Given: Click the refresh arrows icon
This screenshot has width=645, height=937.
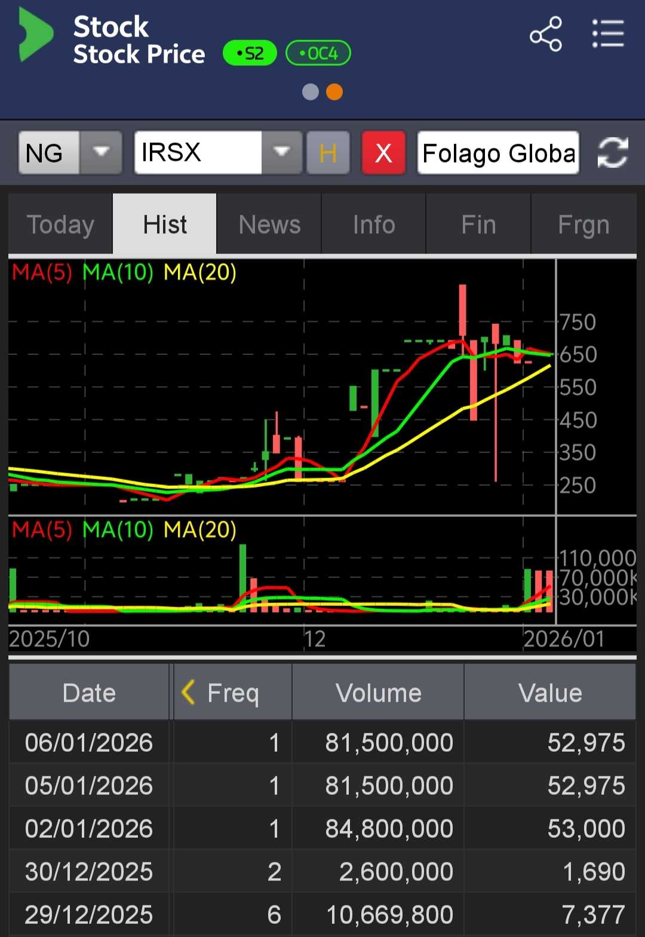Looking at the screenshot, I should pos(613,153).
